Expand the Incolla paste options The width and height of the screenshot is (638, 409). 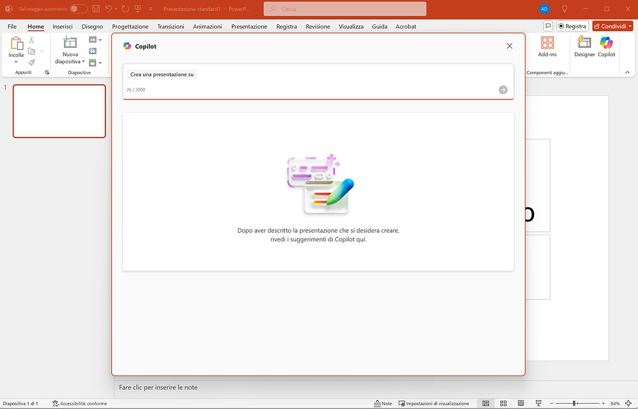coord(16,62)
